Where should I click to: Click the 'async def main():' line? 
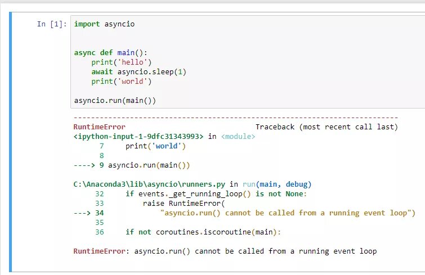[110, 52]
